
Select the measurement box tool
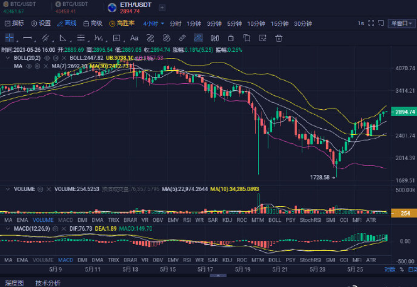[116, 38]
